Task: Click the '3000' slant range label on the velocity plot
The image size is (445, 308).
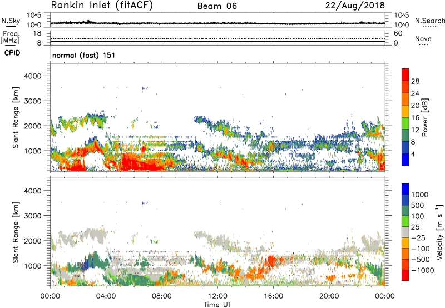Action: pos(32,216)
